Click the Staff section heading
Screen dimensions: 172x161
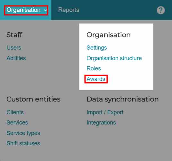14,35
